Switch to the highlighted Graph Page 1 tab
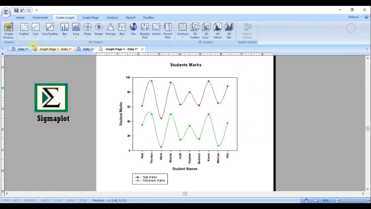The width and height of the screenshot is (371, 209). click(52, 49)
